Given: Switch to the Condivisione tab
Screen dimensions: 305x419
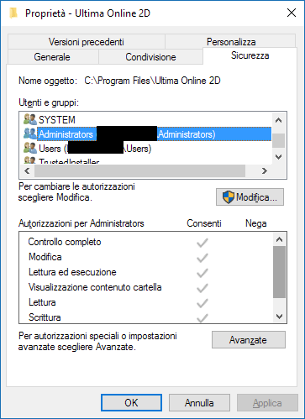Looking at the screenshot, I should pyautogui.click(x=150, y=57).
